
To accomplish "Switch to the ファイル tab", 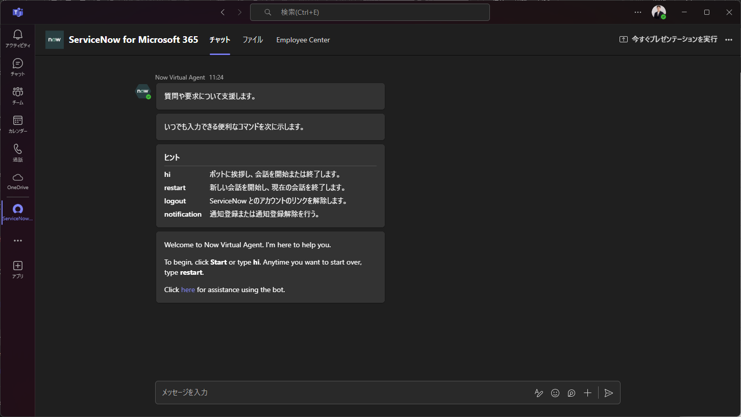I will click(253, 40).
